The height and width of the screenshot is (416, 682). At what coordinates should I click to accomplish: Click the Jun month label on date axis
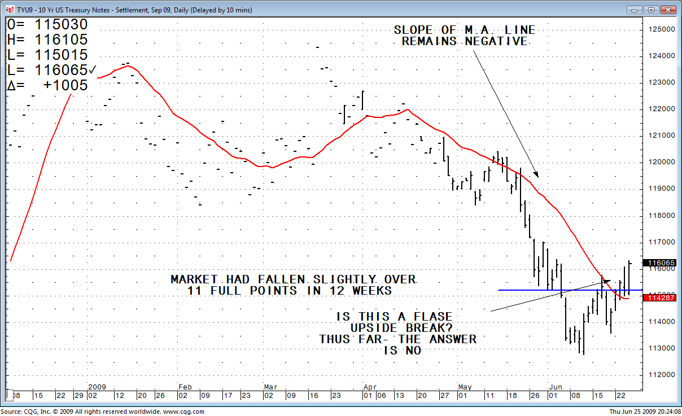[556, 387]
